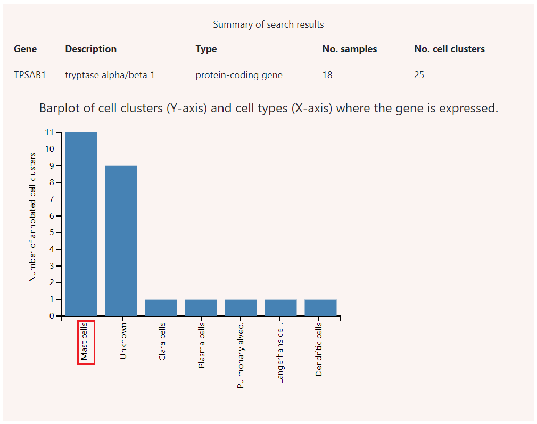Viewport: 537px width, 424px height.
Task: Click the 'Type' column header
Action: click(x=206, y=49)
